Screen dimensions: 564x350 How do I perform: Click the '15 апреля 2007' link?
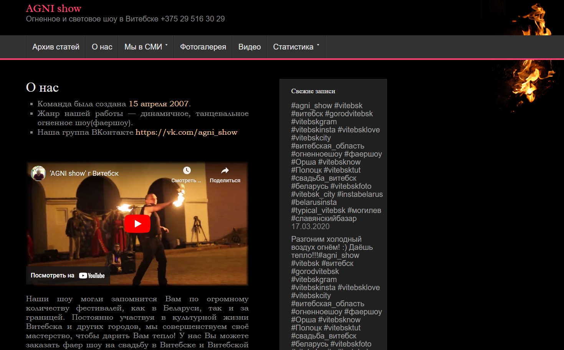point(159,104)
